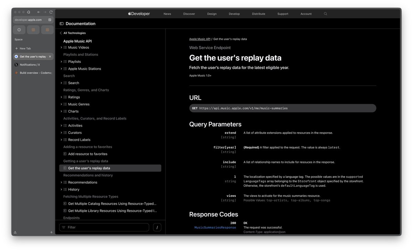Expand the Ratings chevron

(61, 97)
